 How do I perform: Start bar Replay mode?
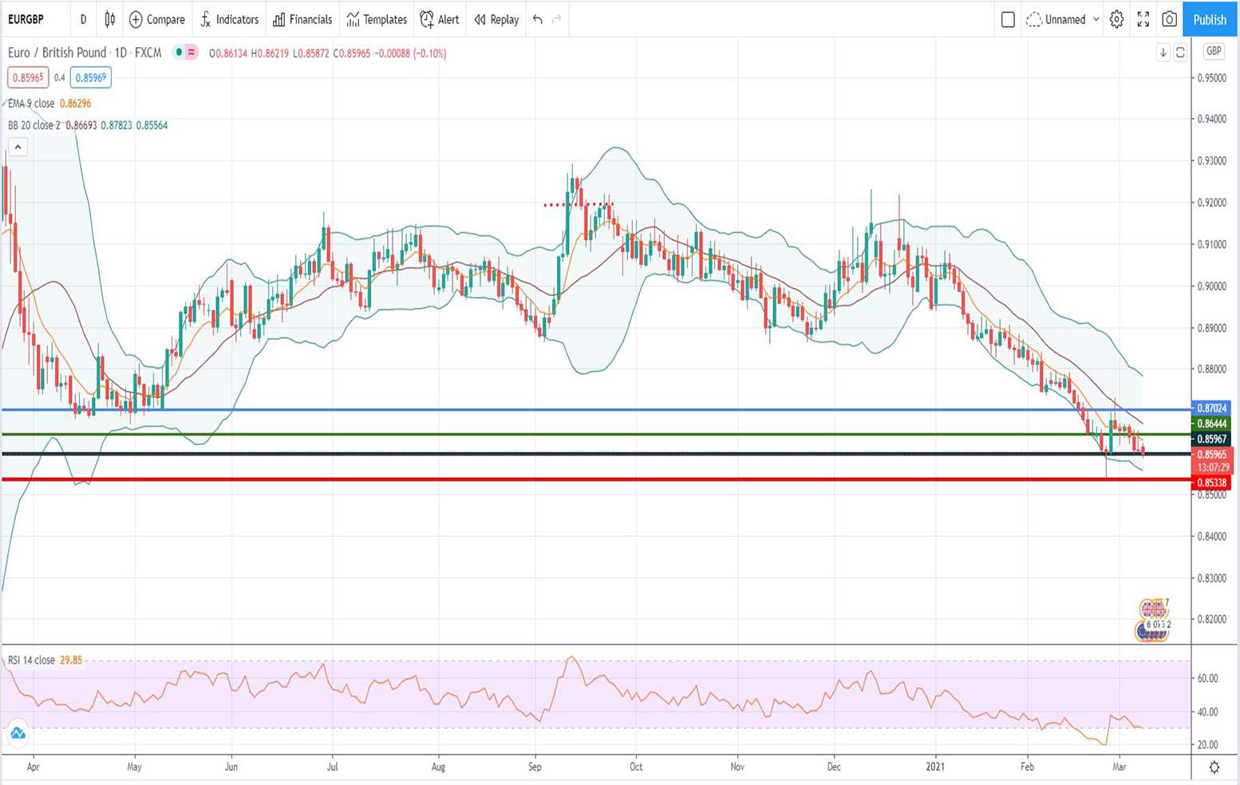tap(496, 20)
